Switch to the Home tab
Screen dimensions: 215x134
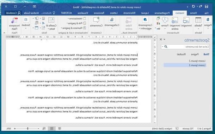click(x=193, y=13)
